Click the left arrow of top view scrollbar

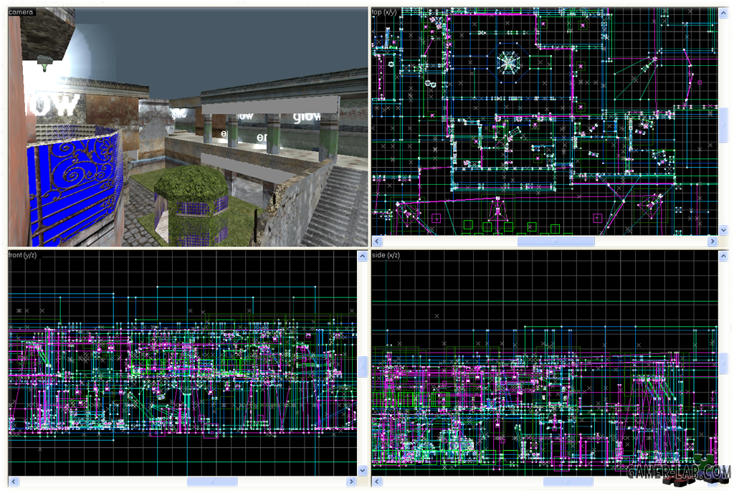click(377, 241)
